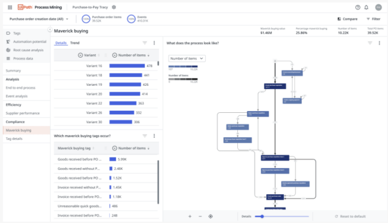
Task: Center the process graph with target icon
Action: click(211, 216)
